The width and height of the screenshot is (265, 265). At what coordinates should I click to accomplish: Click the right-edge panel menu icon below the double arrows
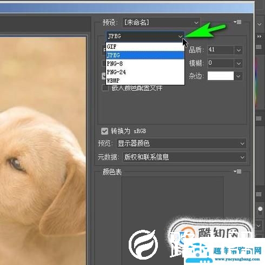[259, 47]
